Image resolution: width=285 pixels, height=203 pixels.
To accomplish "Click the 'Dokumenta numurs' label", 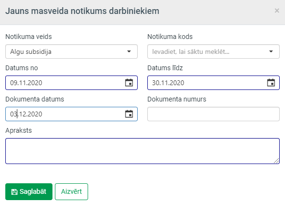I will click(x=177, y=99).
